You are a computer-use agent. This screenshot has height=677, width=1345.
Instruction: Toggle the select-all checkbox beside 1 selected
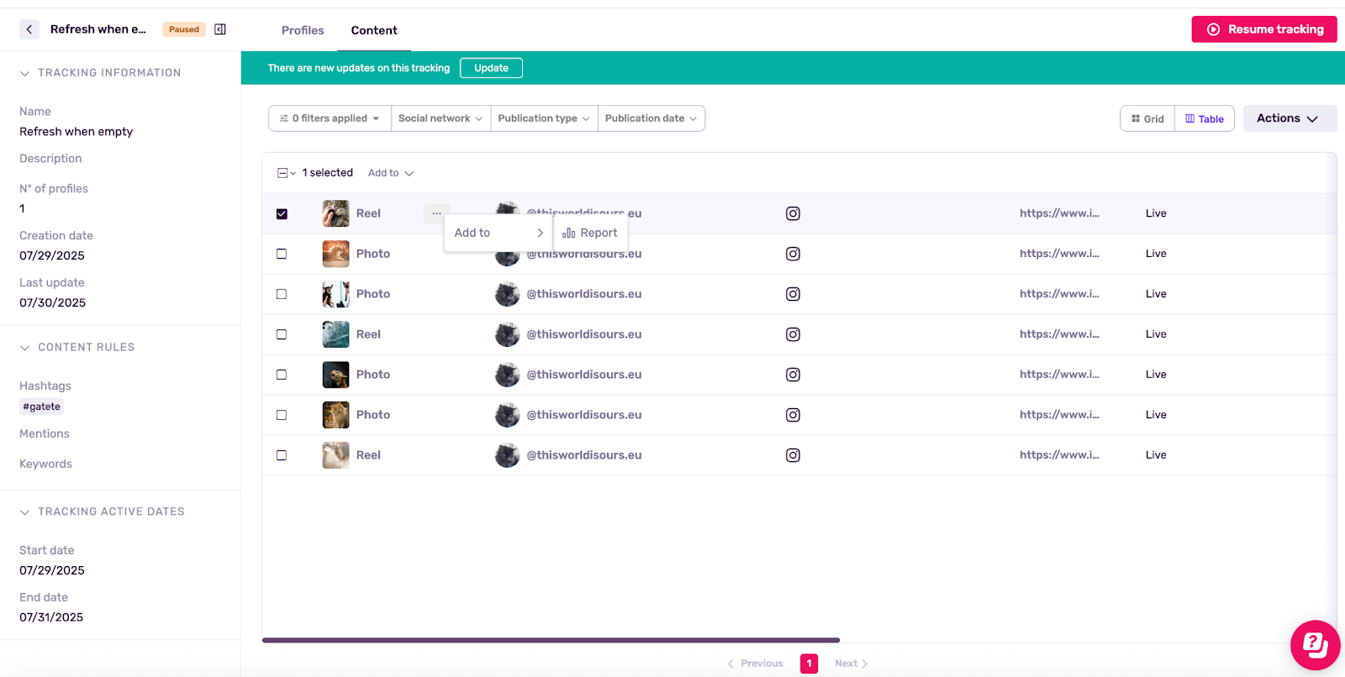(282, 173)
